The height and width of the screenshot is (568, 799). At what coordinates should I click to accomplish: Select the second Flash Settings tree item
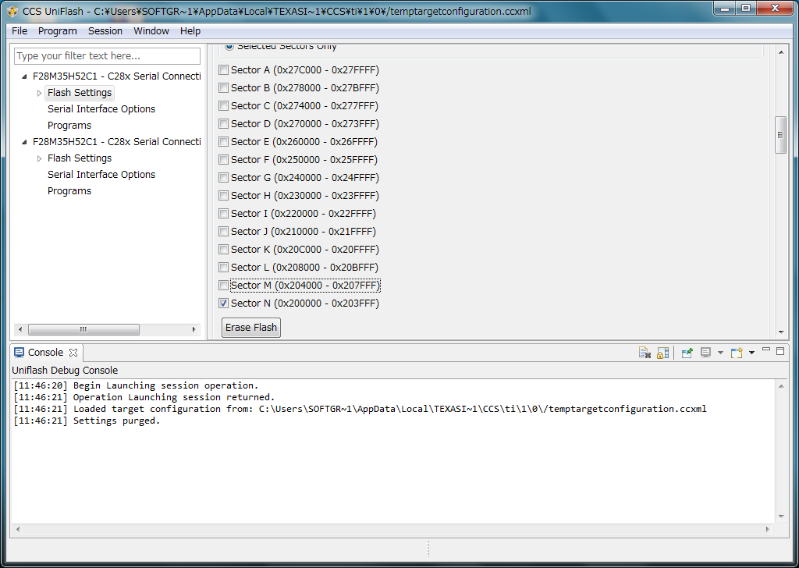[x=80, y=158]
